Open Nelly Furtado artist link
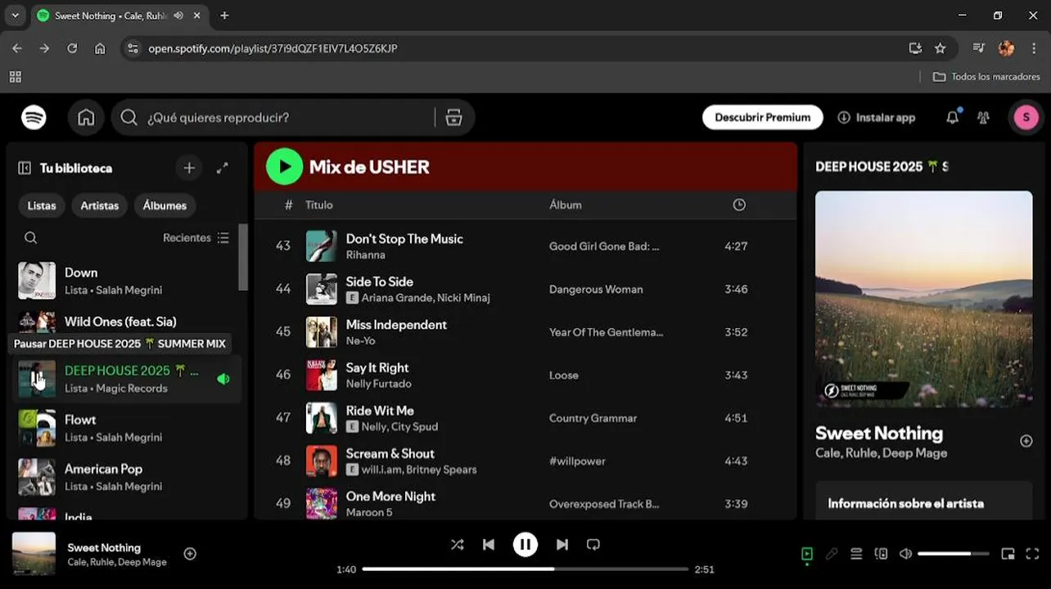Screen dimensions: 1051x589 (379, 384)
